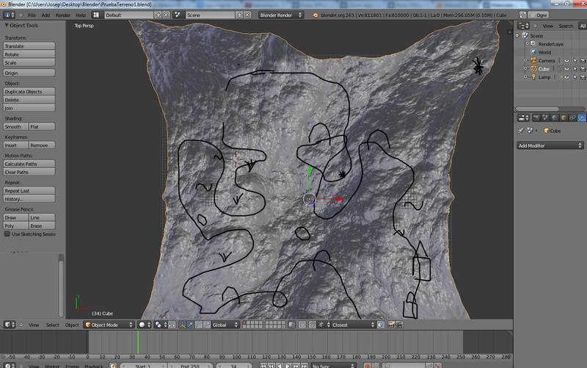587x368 pixels.
Task: Click the green current frame marker in timeline
Action: (137, 344)
